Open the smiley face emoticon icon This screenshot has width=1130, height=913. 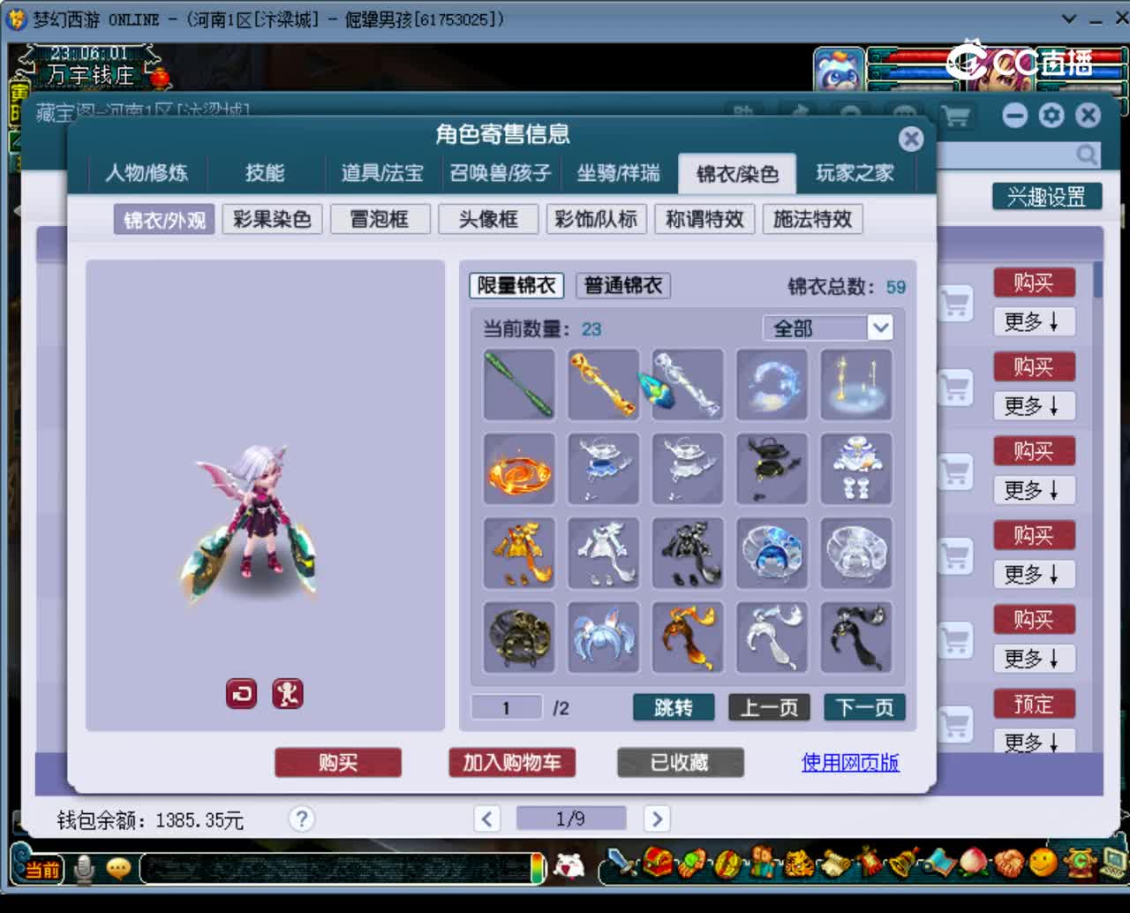click(x=1043, y=863)
